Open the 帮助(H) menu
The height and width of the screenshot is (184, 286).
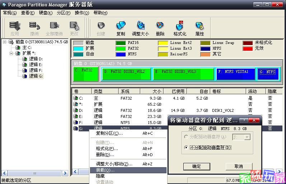click(x=100, y=13)
